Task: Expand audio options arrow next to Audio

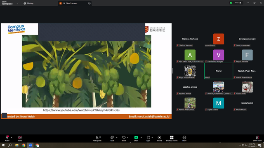Action: point(12,137)
